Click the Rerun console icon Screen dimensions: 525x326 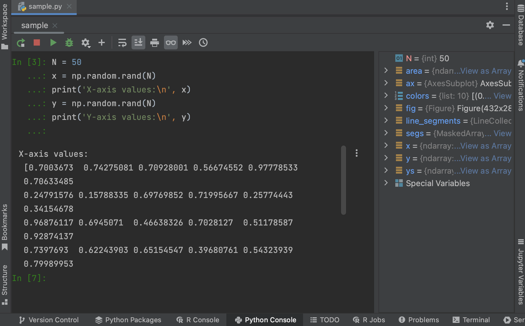[x=21, y=43]
